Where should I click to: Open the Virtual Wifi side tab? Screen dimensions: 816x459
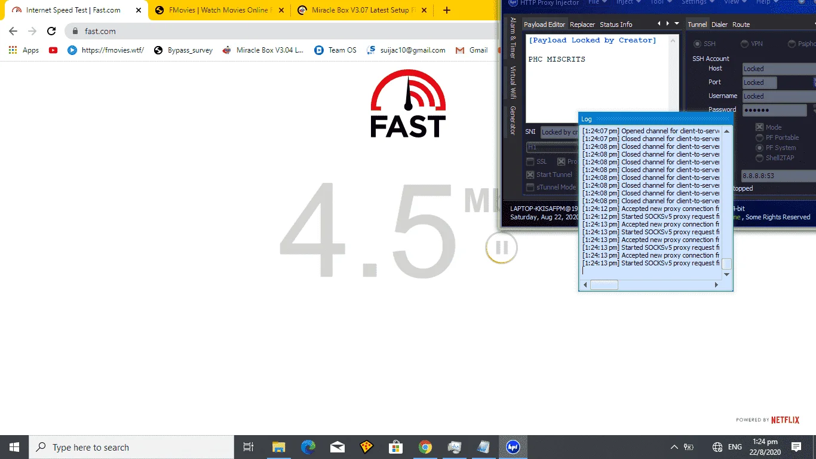(x=513, y=82)
